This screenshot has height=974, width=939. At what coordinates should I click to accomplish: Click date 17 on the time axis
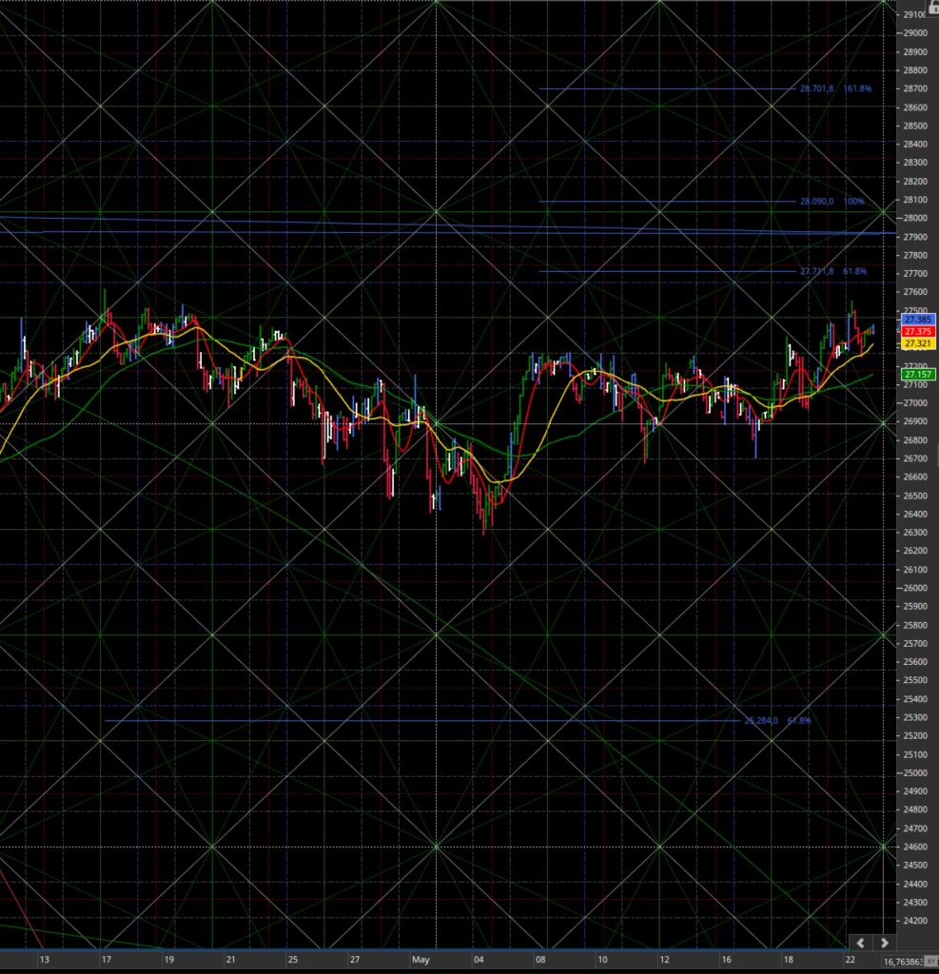tap(107, 960)
